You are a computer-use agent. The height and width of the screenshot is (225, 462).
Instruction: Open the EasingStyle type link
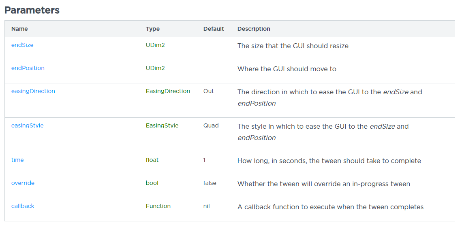(162, 125)
